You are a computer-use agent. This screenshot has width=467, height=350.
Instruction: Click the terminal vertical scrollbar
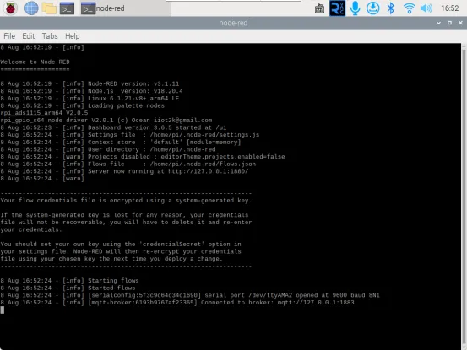(464, 197)
